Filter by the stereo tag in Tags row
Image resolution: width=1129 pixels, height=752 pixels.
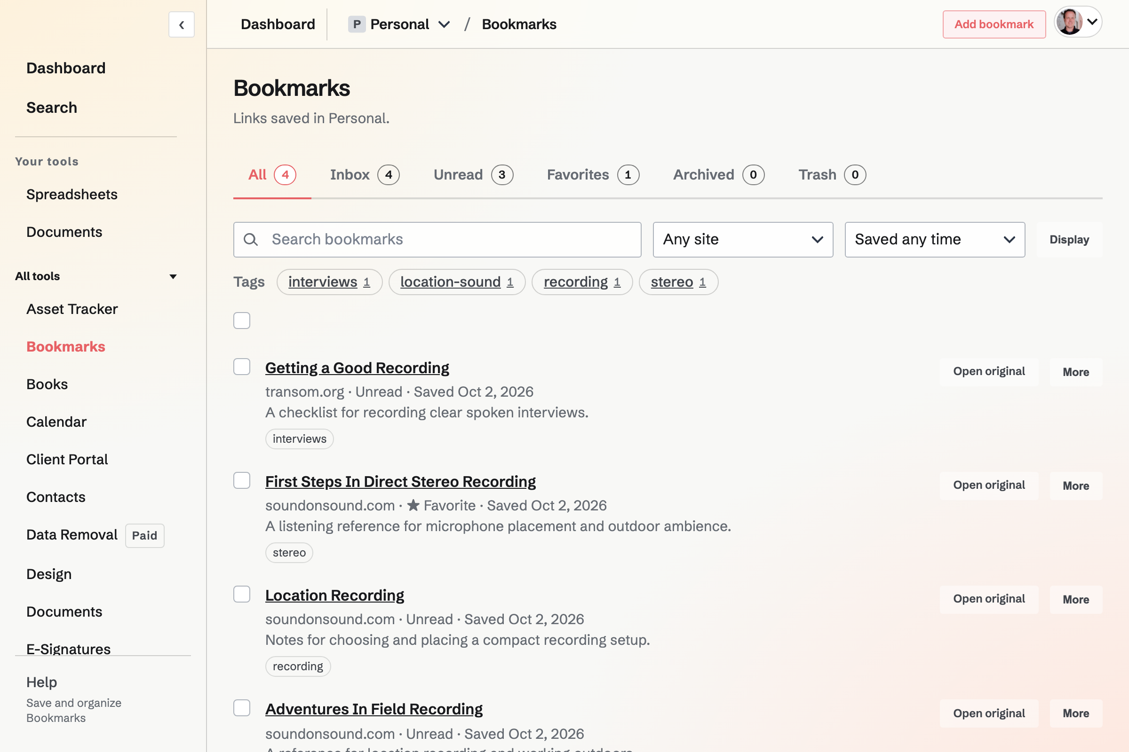click(678, 282)
